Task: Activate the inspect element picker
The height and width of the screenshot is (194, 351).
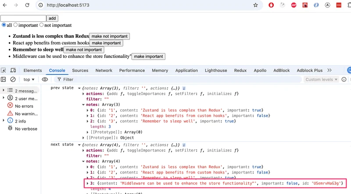Action: pyautogui.click(x=4, y=70)
